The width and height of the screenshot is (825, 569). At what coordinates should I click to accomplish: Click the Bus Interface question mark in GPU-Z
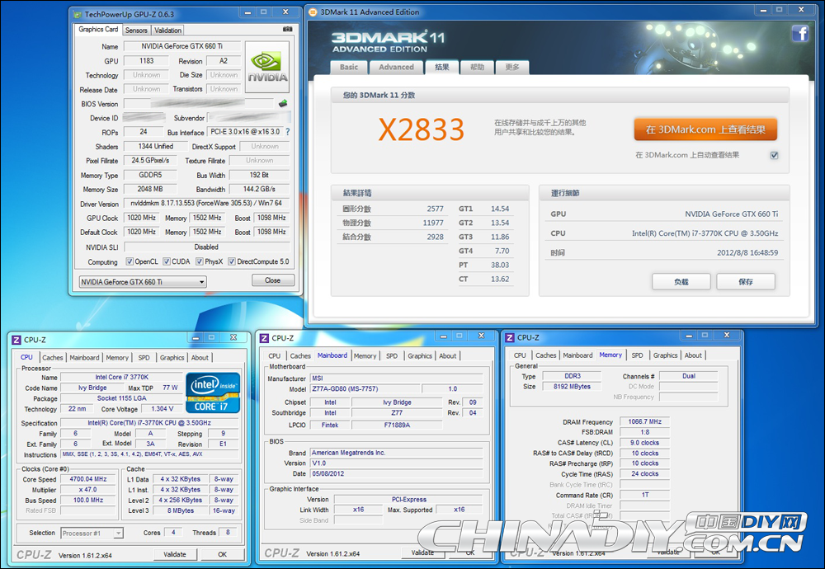[x=288, y=132]
